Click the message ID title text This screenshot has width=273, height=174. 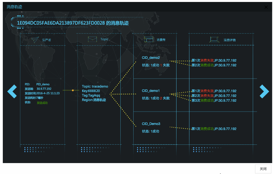(73, 23)
